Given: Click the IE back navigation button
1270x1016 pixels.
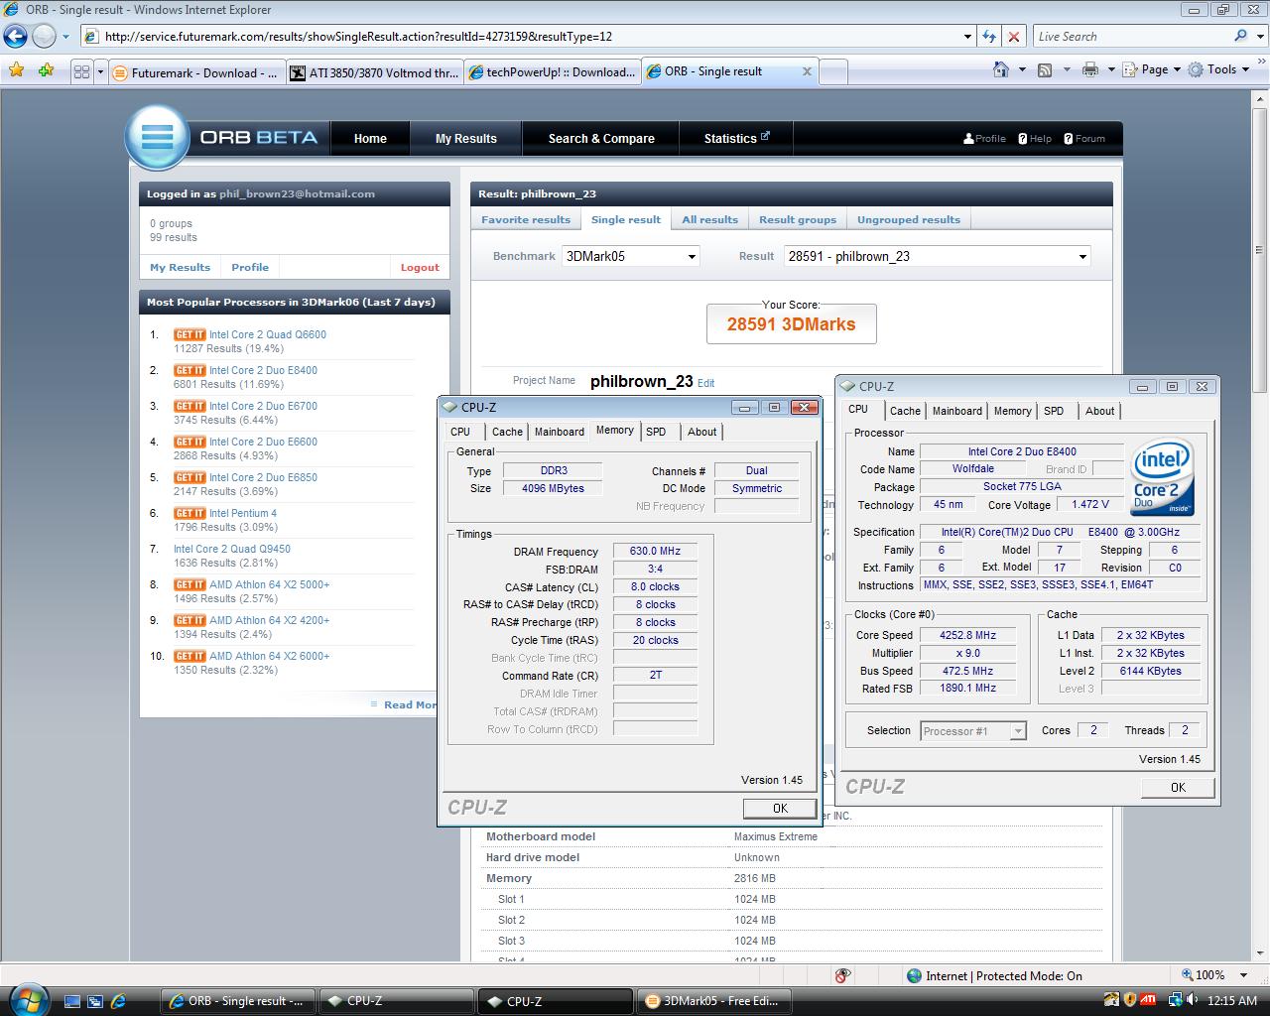Looking at the screenshot, I should 16,37.
